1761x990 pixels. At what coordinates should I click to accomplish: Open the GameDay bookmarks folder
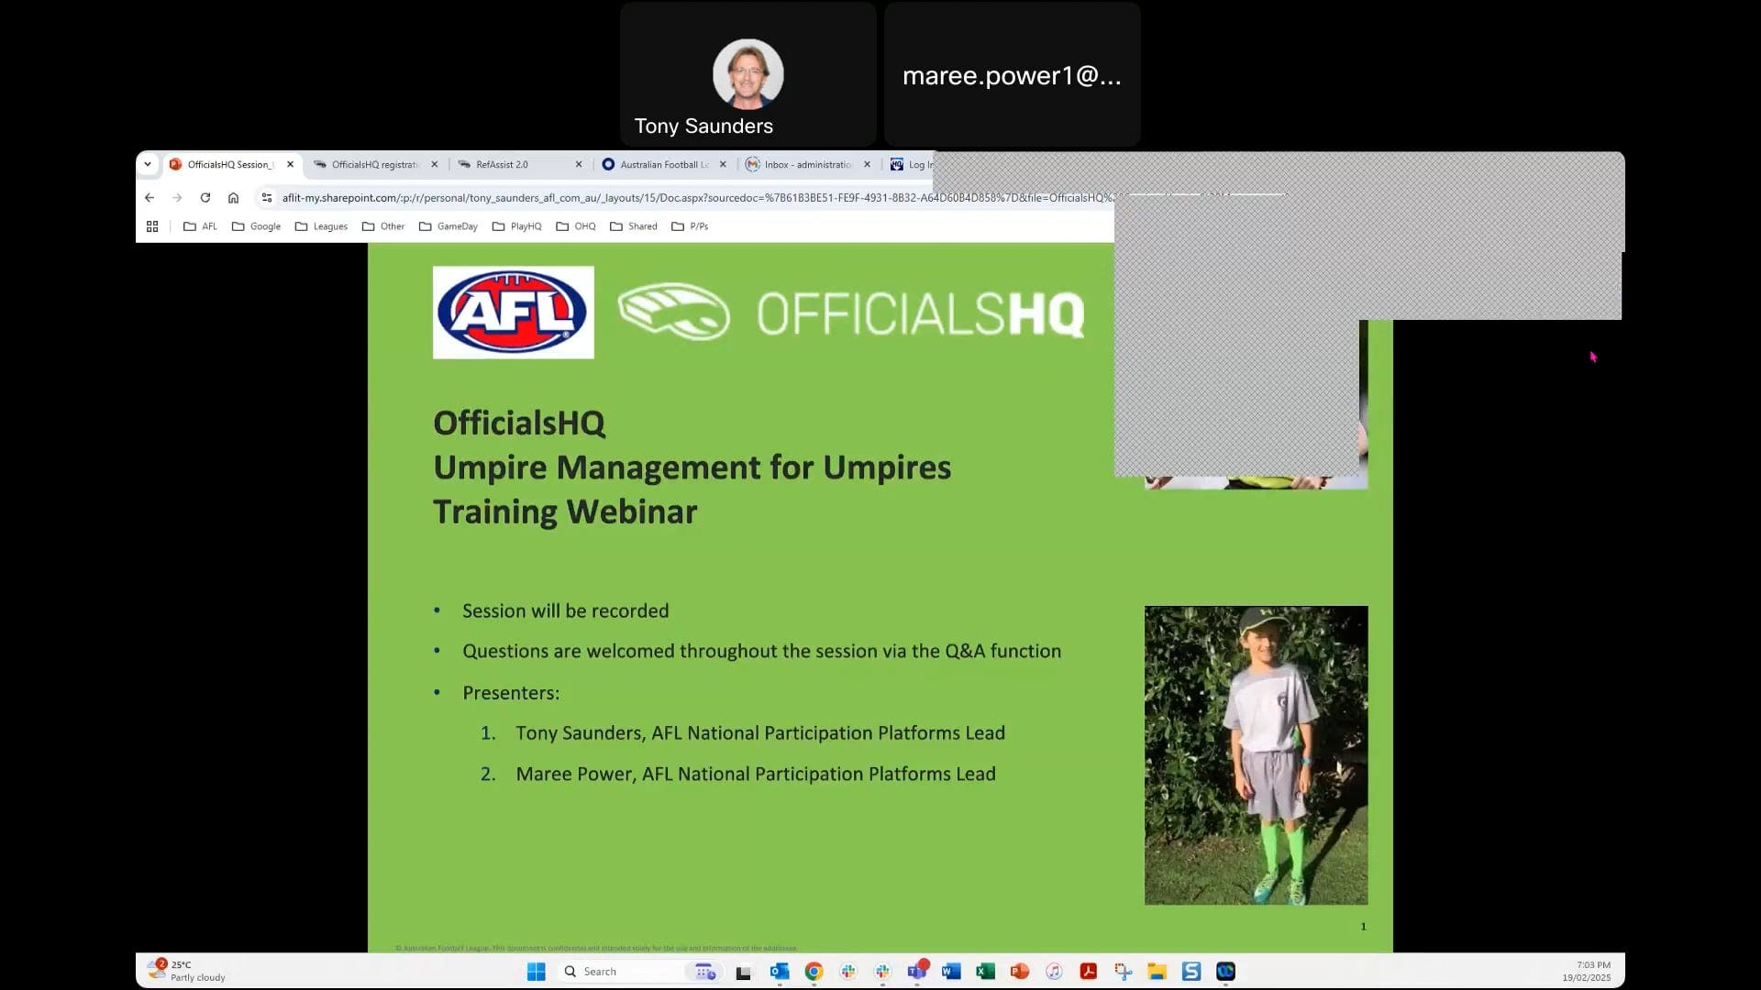pos(448,226)
